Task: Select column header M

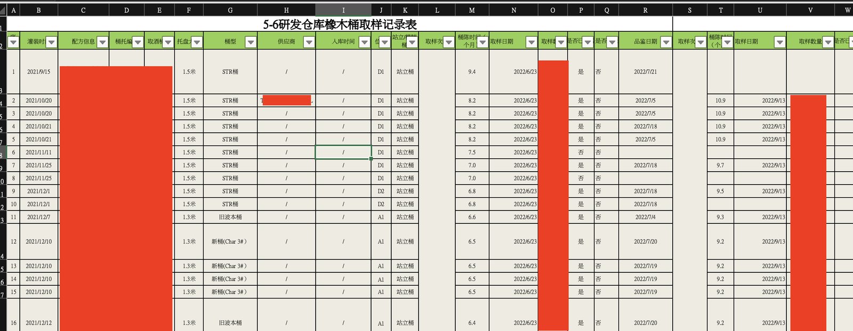Action: 472,10
